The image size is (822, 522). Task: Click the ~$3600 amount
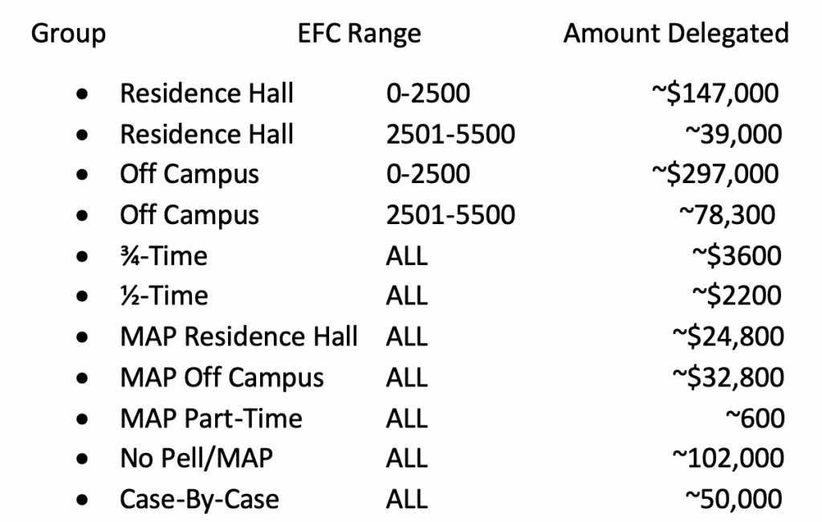point(737,256)
